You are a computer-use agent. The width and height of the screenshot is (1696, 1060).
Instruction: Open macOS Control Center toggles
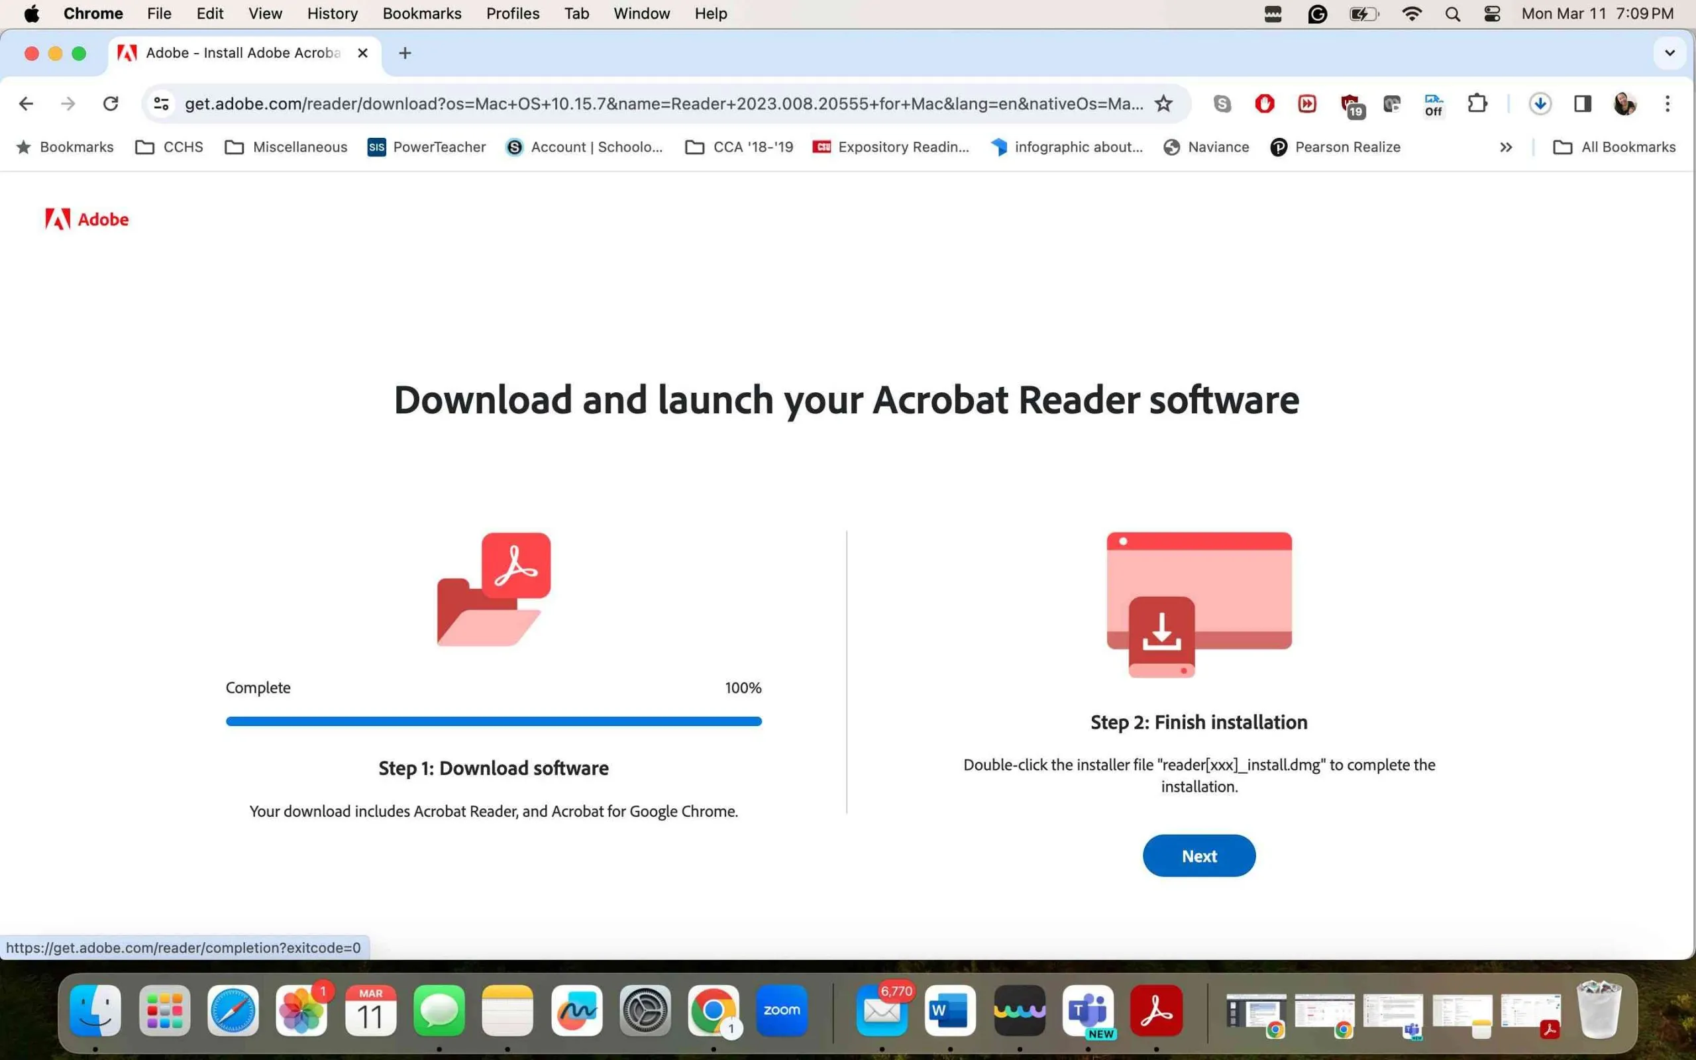click(x=1491, y=13)
